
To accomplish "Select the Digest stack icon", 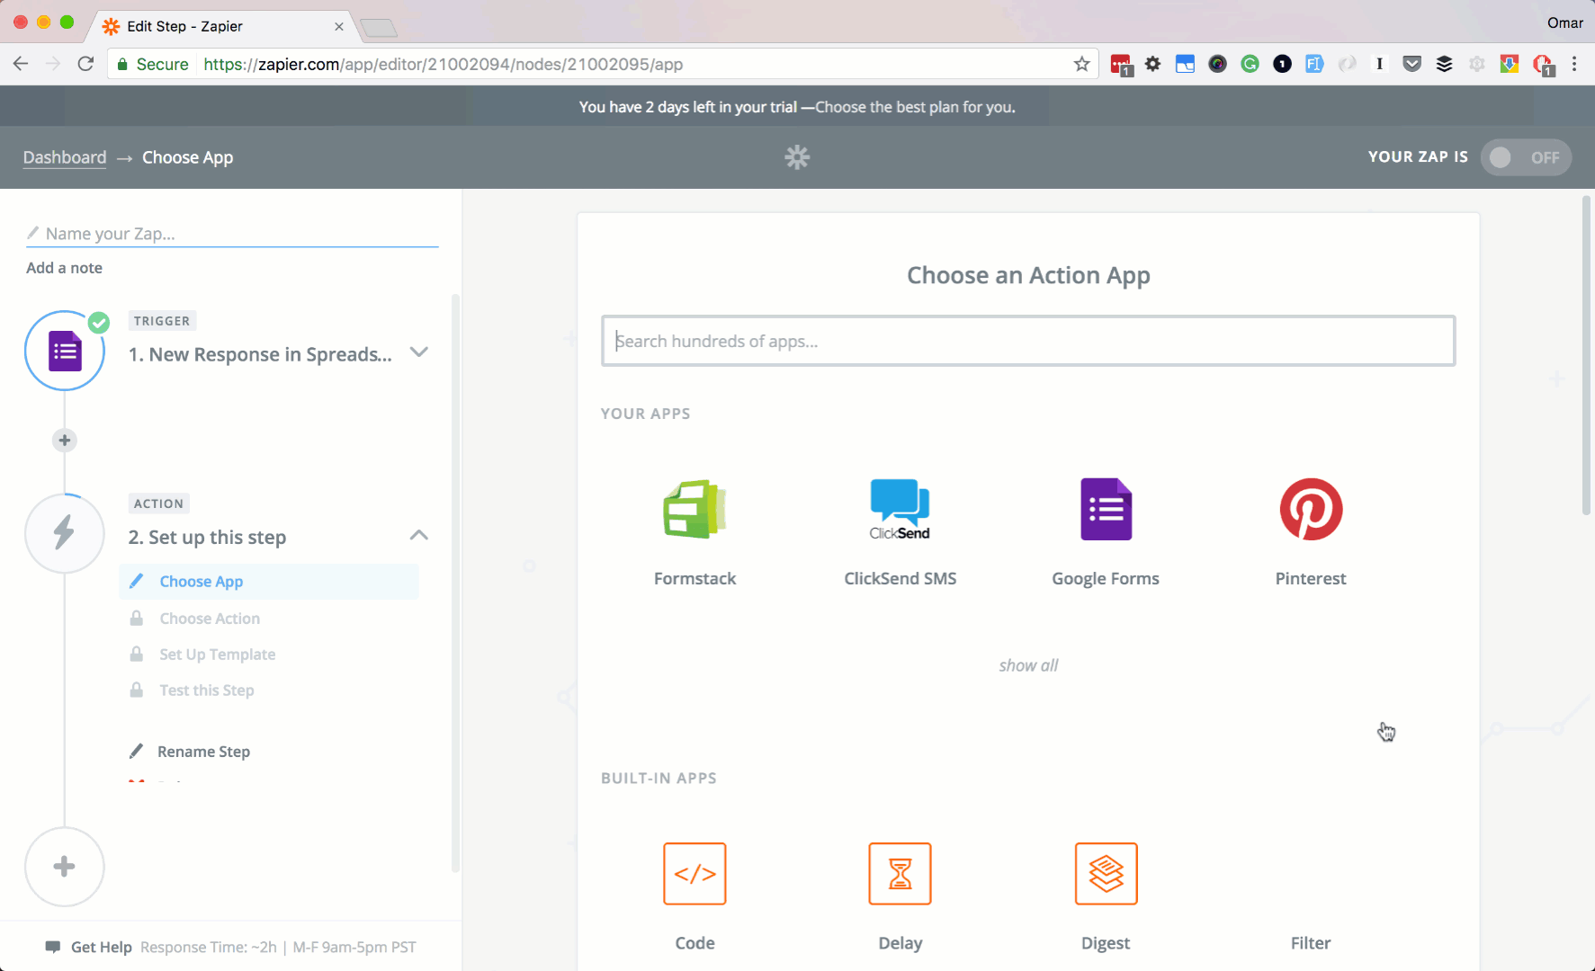I will (x=1106, y=873).
